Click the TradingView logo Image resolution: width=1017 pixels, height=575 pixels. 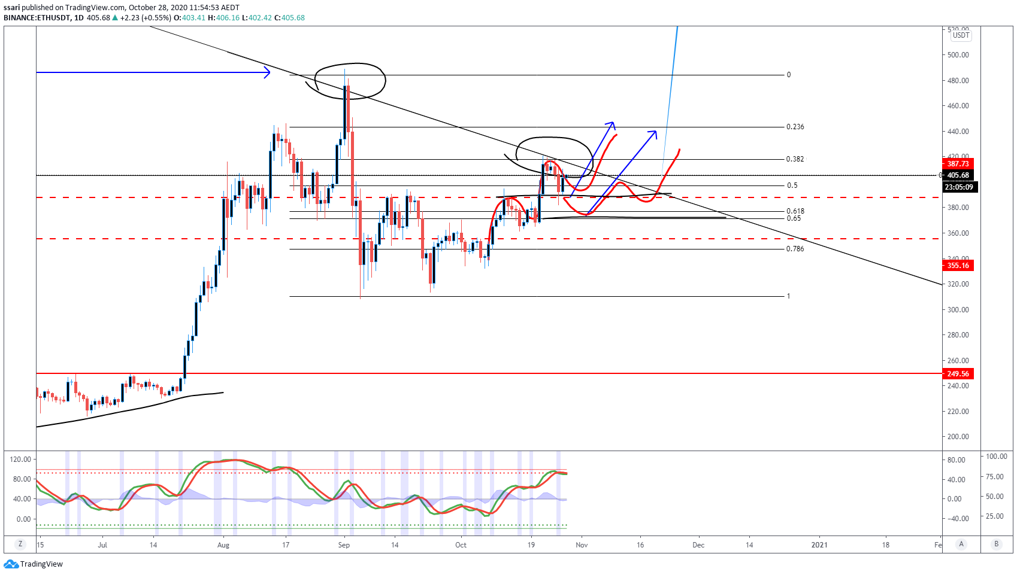[x=34, y=564]
